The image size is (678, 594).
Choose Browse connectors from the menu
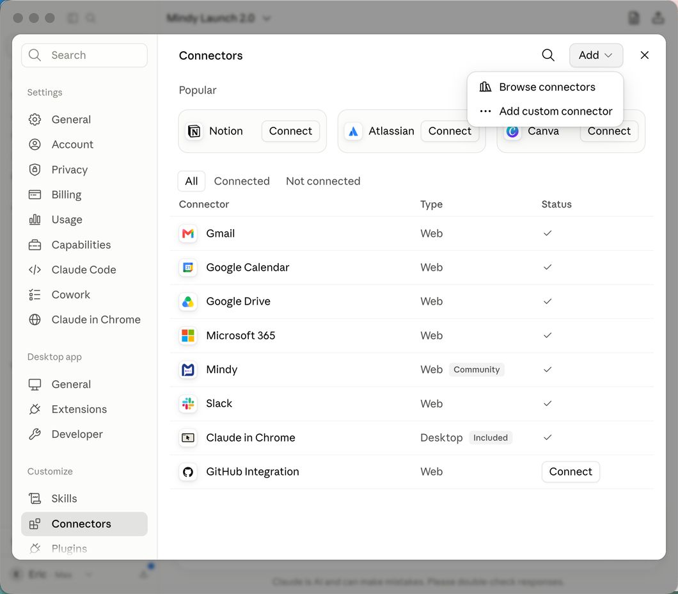(545, 87)
